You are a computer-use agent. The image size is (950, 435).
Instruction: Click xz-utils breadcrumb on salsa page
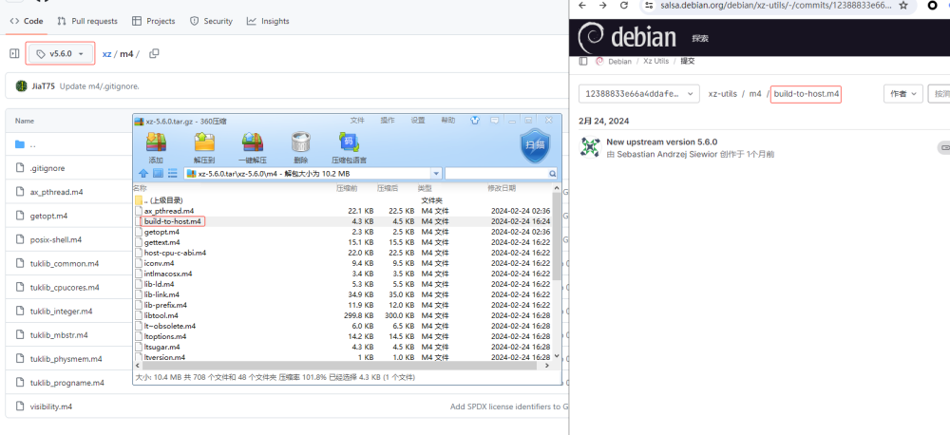(723, 94)
